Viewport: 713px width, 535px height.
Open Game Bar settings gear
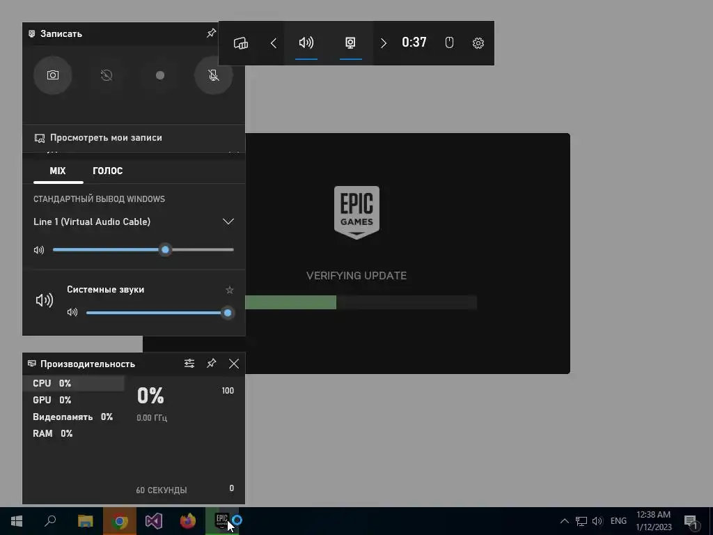478,43
